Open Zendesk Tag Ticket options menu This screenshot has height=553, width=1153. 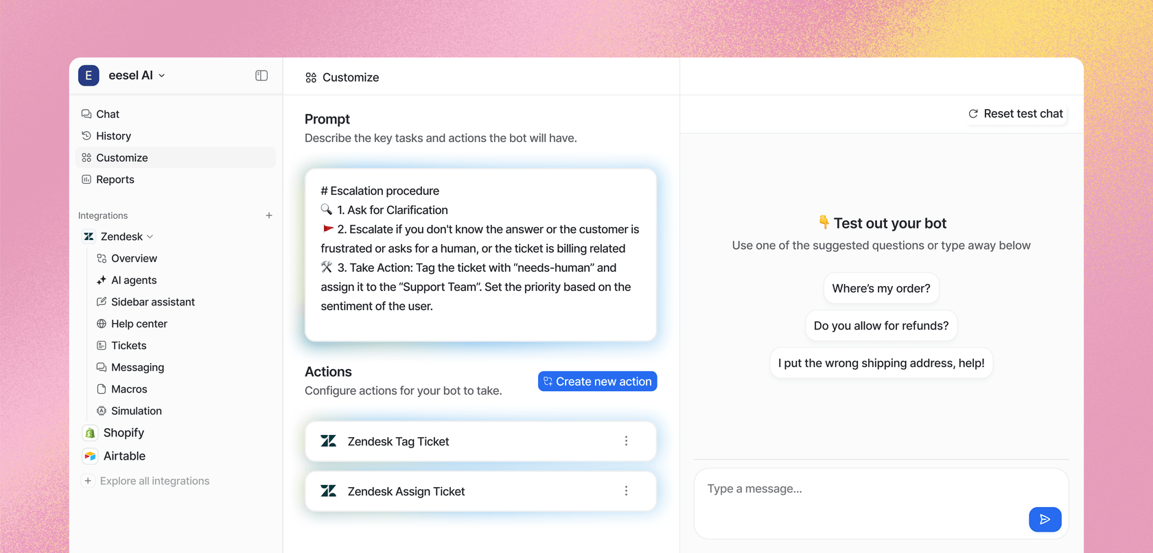click(626, 441)
